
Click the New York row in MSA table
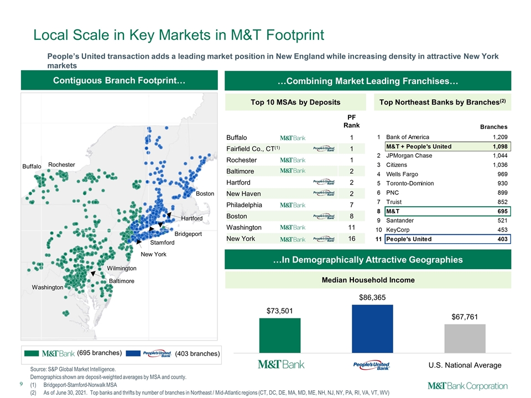coord(295,239)
